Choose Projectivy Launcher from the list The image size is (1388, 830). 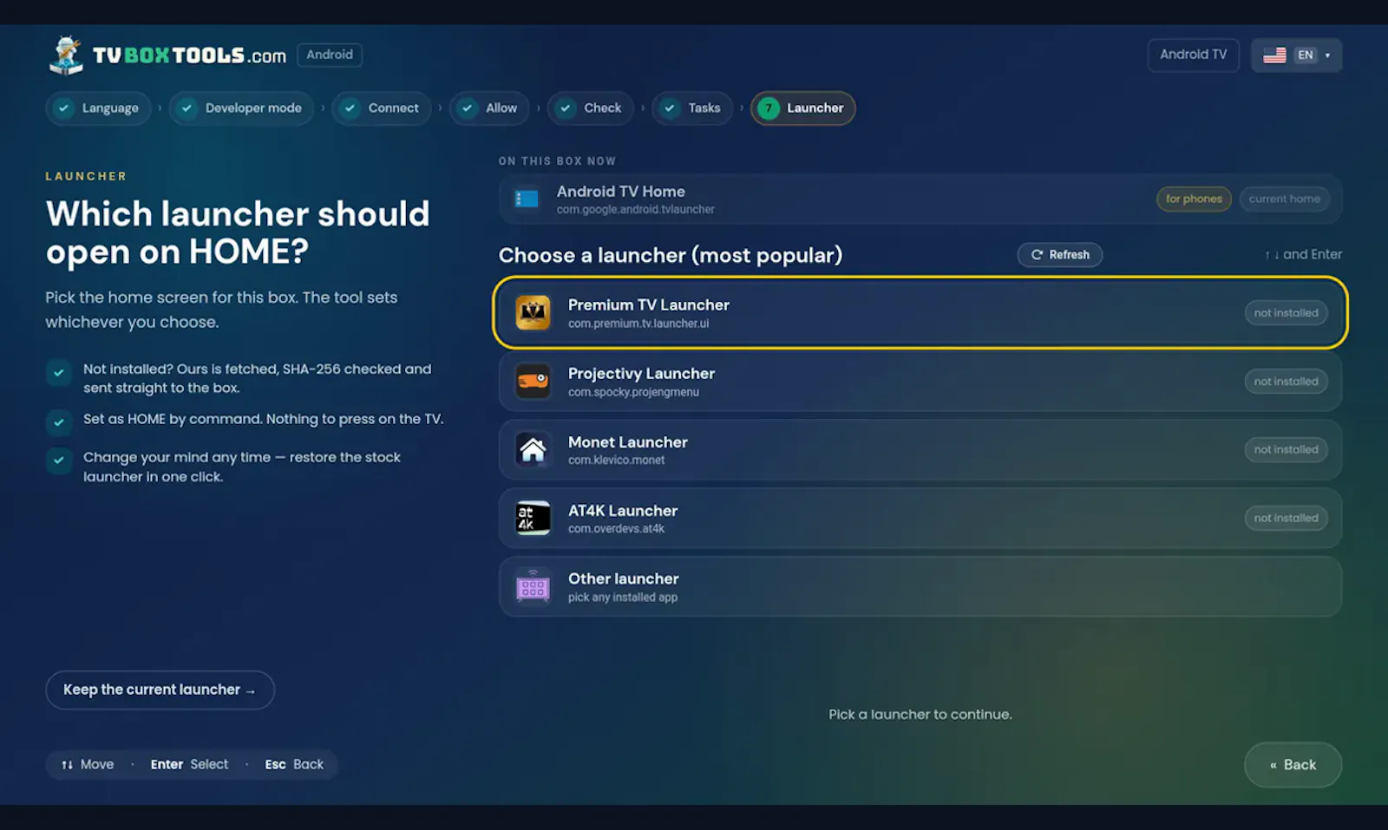tap(920, 382)
